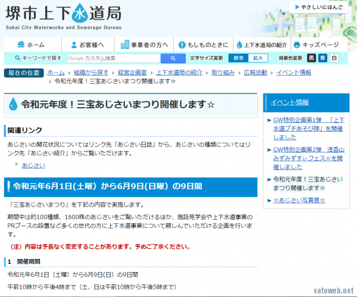Click the search magnifier button
357x297 pixels.
[x=173, y=58]
